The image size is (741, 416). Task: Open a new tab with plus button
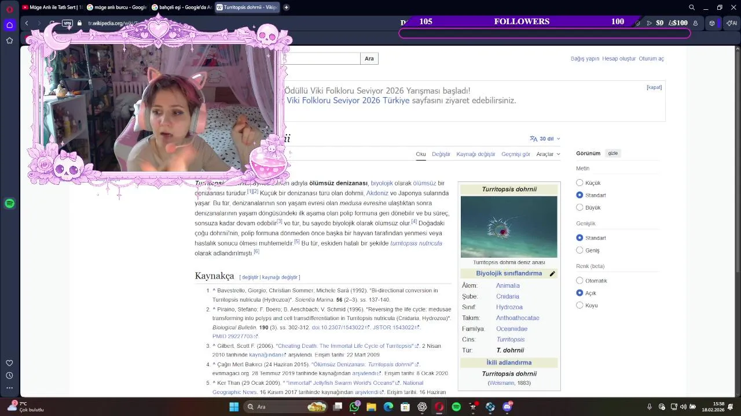click(286, 8)
